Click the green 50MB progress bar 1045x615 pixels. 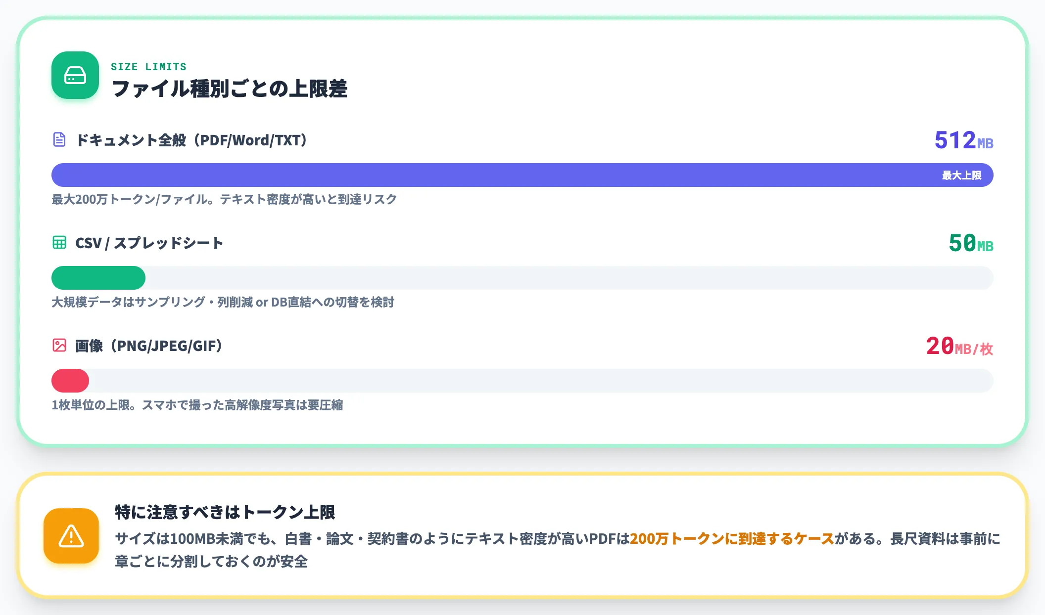click(98, 278)
